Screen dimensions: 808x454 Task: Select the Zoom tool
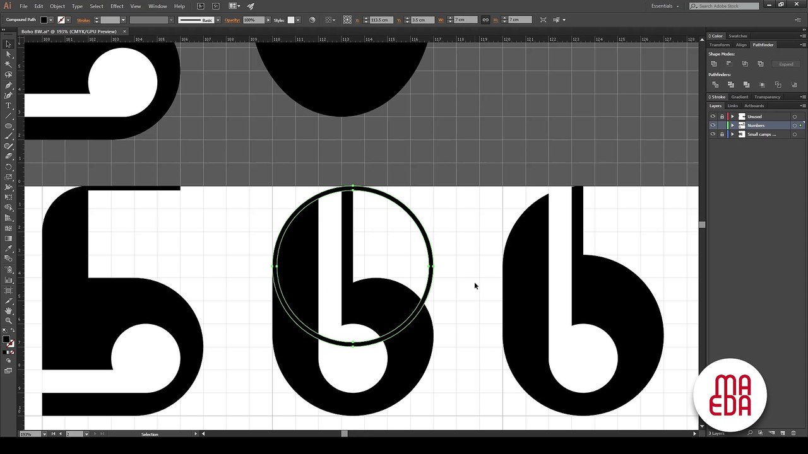[8, 320]
